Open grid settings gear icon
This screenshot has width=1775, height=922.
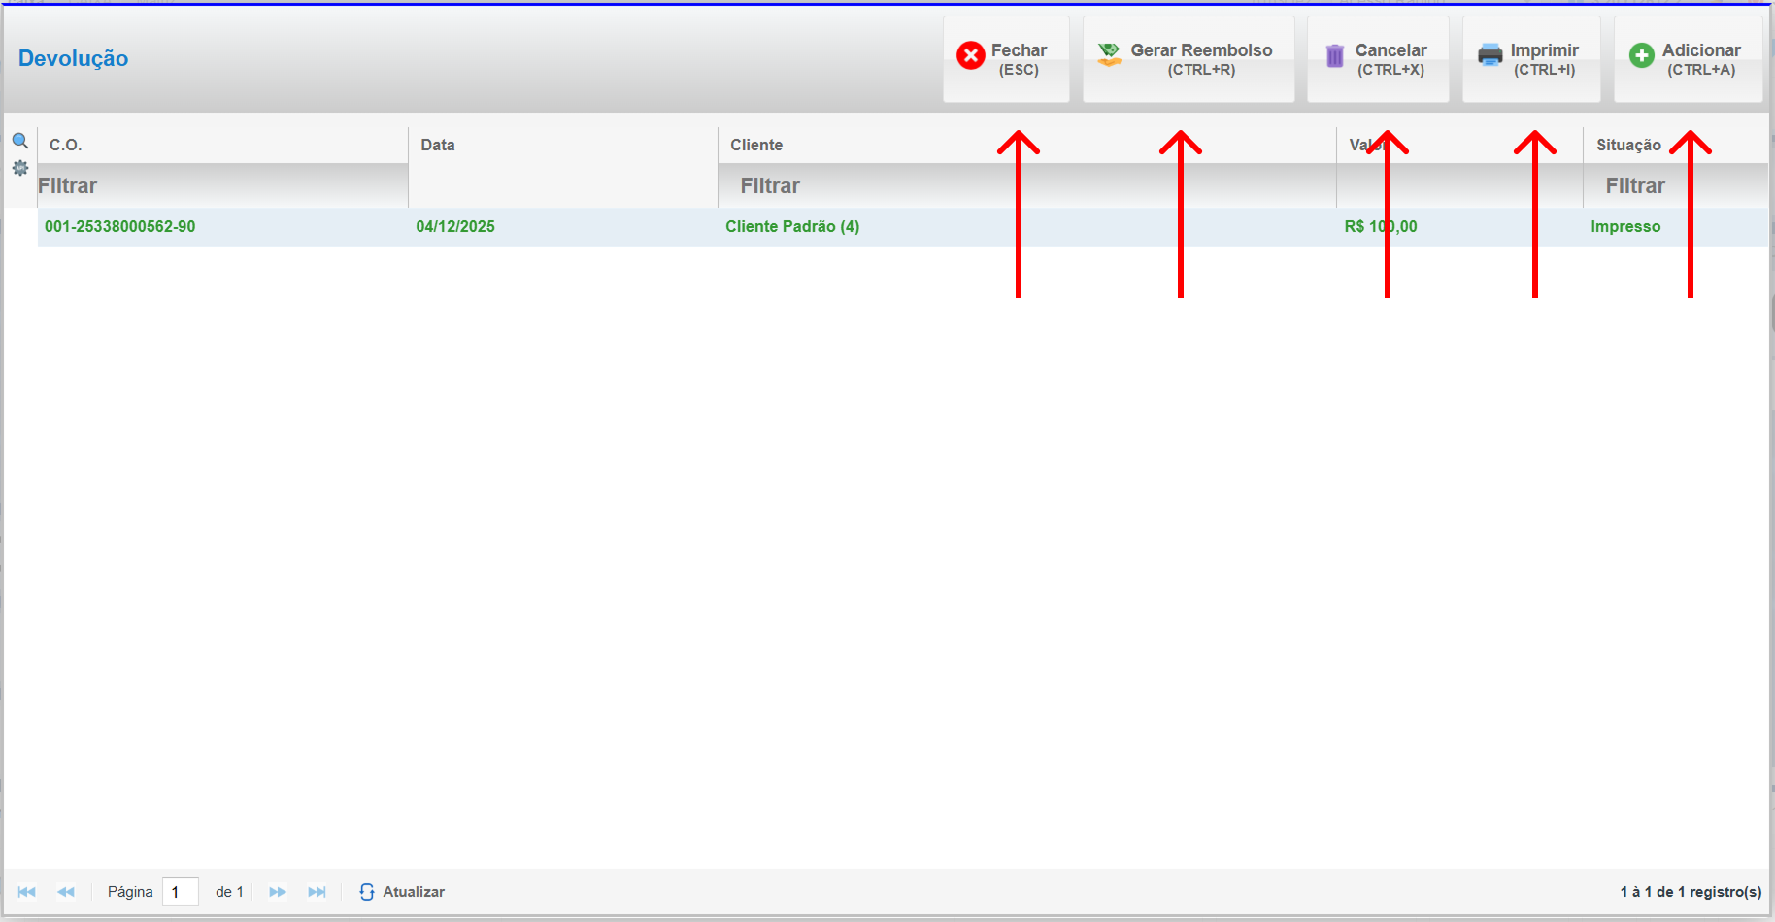click(19, 168)
